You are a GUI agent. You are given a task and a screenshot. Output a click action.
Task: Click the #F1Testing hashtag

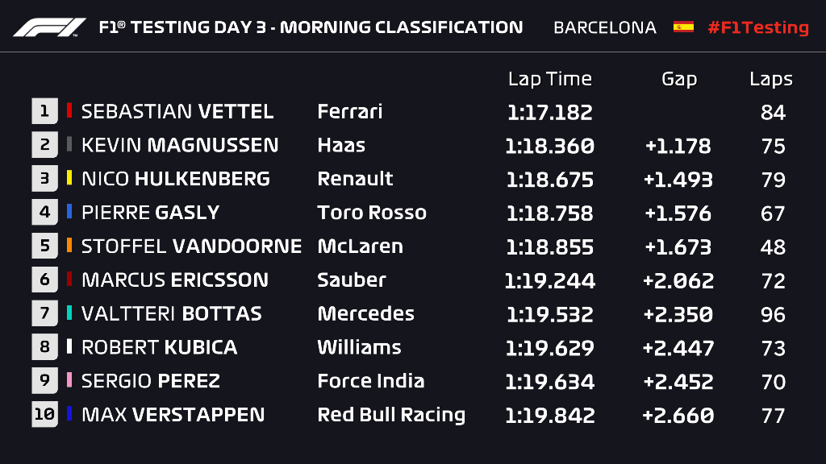pyautogui.click(x=757, y=27)
